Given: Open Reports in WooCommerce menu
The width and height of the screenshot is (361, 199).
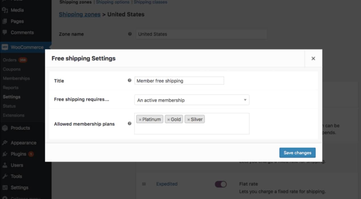Looking at the screenshot, I should pyautogui.click(x=11, y=88).
